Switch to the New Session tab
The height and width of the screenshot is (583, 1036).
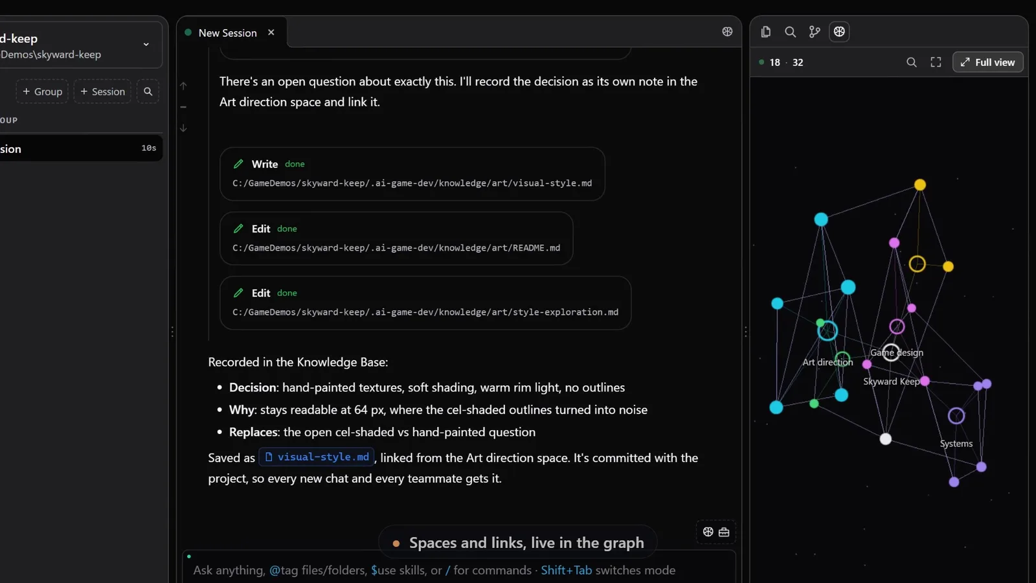[x=227, y=32]
